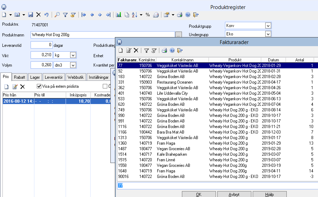Jump to first record with the arrow icon

pos(84,15)
